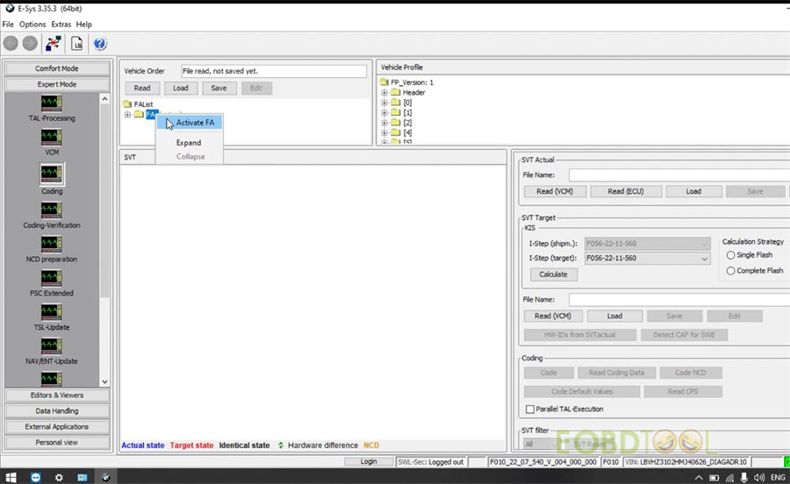Open the NCD preparation module icon
The width and height of the screenshot is (790, 484).
52,244
